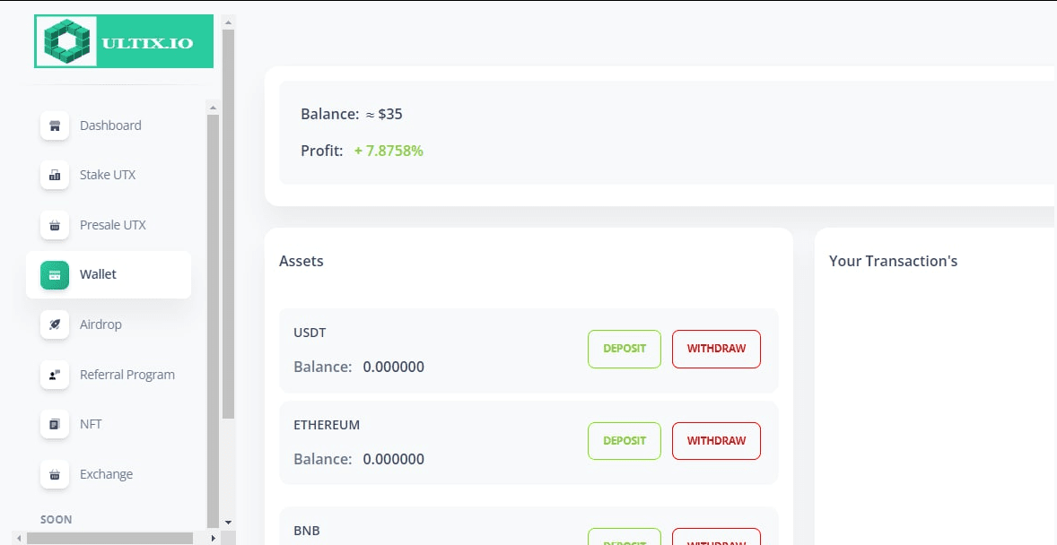Click the Exchange basket icon
Image resolution: width=1057 pixels, height=545 pixels.
click(55, 474)
